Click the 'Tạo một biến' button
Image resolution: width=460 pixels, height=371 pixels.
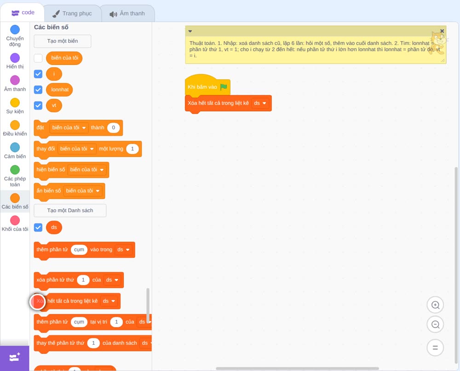click(x=63, y=41)
